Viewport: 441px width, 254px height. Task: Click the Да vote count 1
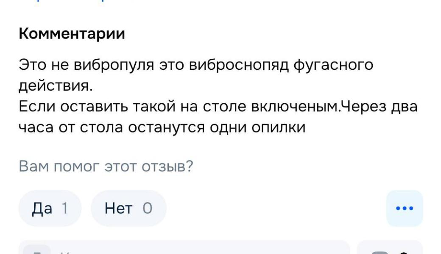[x=65, y=208]
